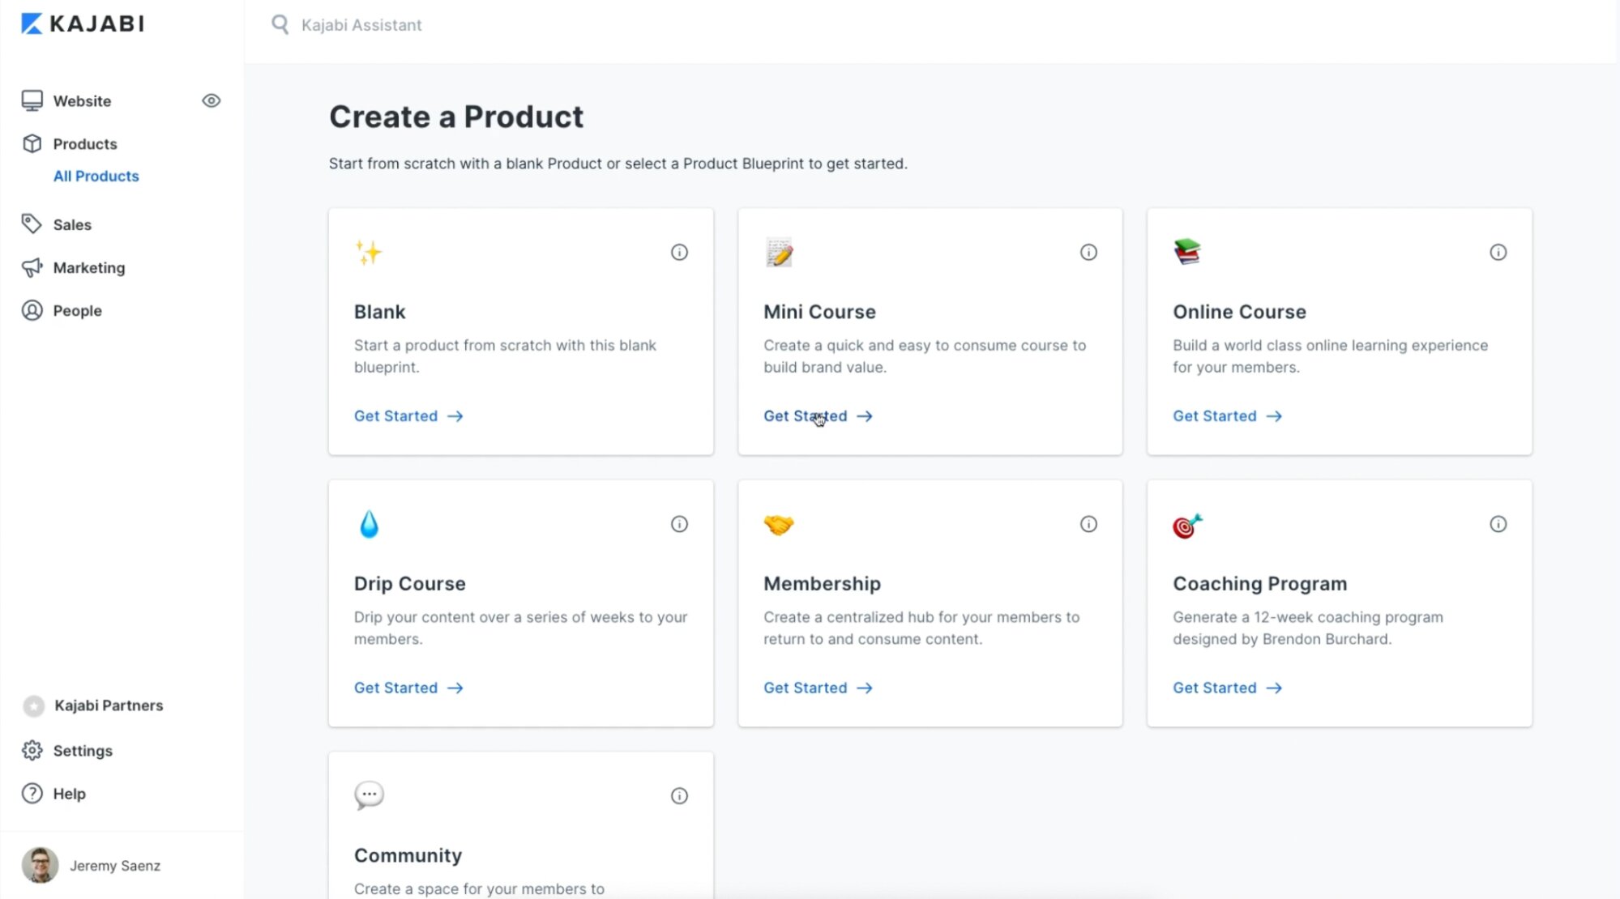Click the Kajabi logo
The height and width of the screenshot is (899, 1620).
[83, 23]
